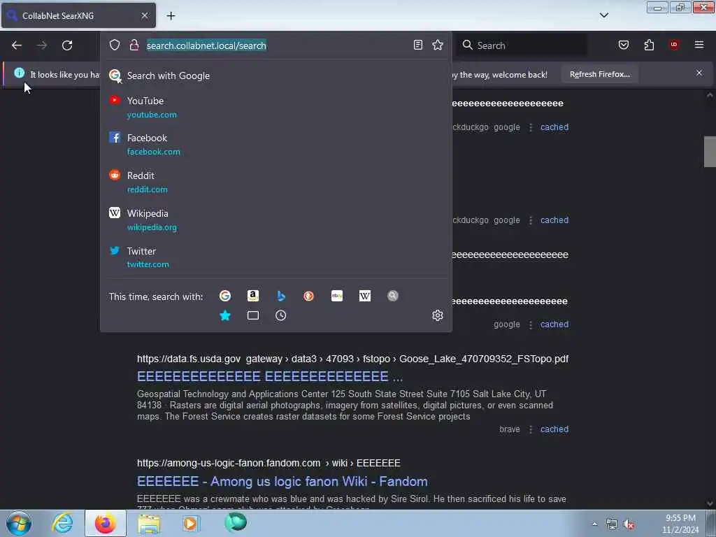The image size is (716, 537).
Task: Click the Forward navigation arrow
Action: point(42,45)
